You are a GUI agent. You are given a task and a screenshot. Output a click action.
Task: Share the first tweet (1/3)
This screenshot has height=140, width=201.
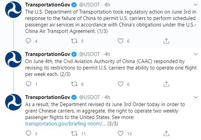click(x=166, y=41)
